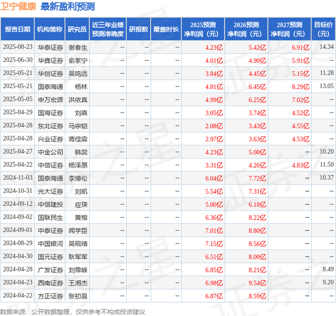The width and height of the screenshot is (336, 316).
Task: Click the 近三年业绩预测准确度 column header
Action: tap(108, 29)
